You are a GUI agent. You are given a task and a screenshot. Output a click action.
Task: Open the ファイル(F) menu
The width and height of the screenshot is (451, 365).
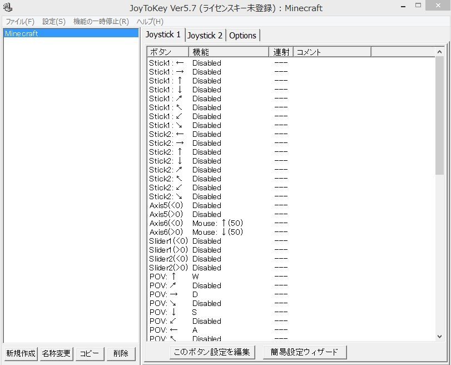click(x=19, y=22)
